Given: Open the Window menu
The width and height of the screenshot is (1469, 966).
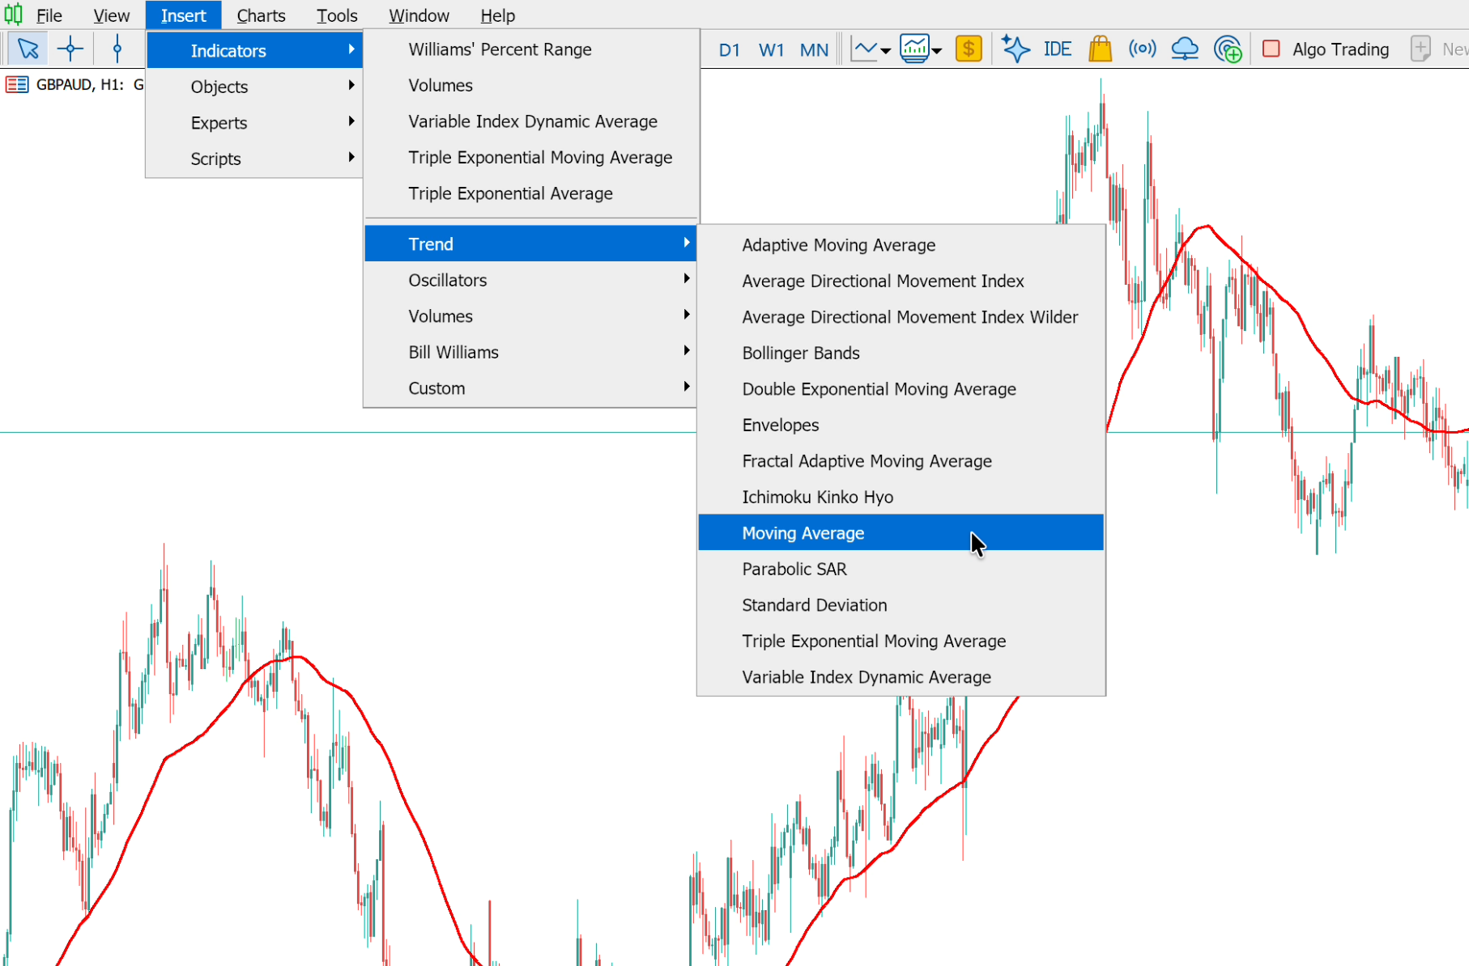Looking at the screenshot, I should pyautogui.click(x=419, y=15).
